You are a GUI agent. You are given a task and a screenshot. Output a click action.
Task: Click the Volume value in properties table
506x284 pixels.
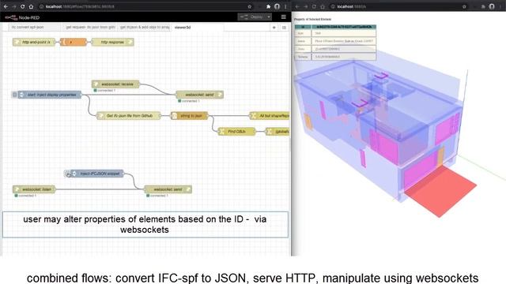tap(343, 57)
